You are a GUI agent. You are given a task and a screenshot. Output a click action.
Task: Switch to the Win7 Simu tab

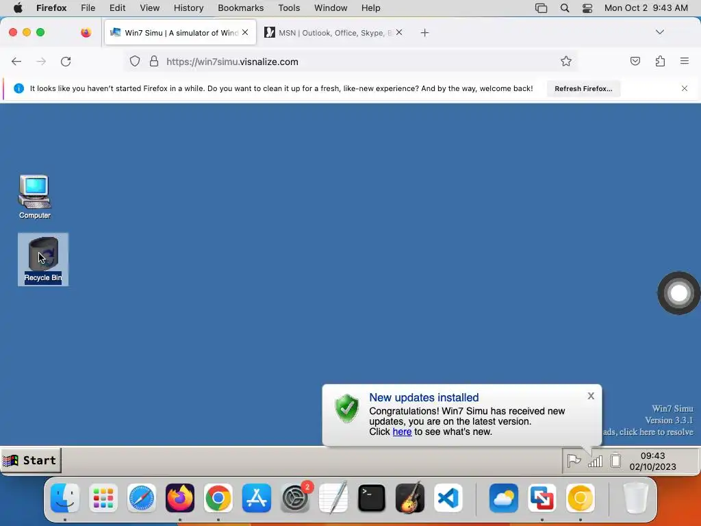pos(180,33)
